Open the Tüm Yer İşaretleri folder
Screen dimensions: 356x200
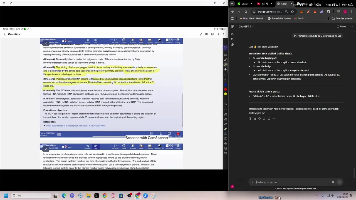point(342,19)
